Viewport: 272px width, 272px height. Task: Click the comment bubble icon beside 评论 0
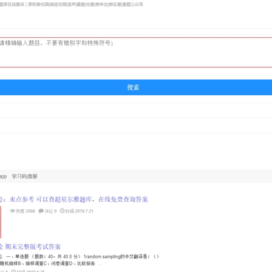click(x=41, y=211)
